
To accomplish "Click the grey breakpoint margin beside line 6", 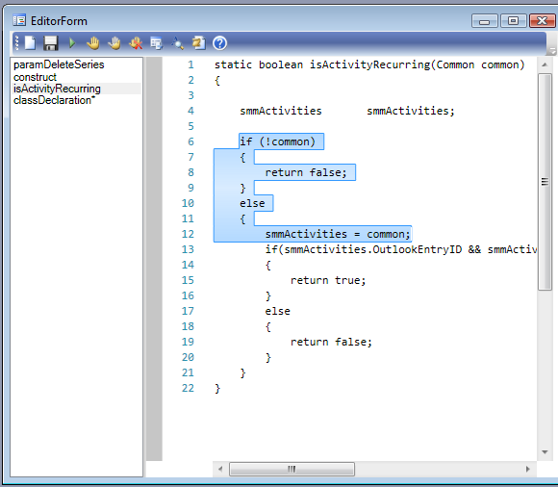I will [x=154, y=141].
